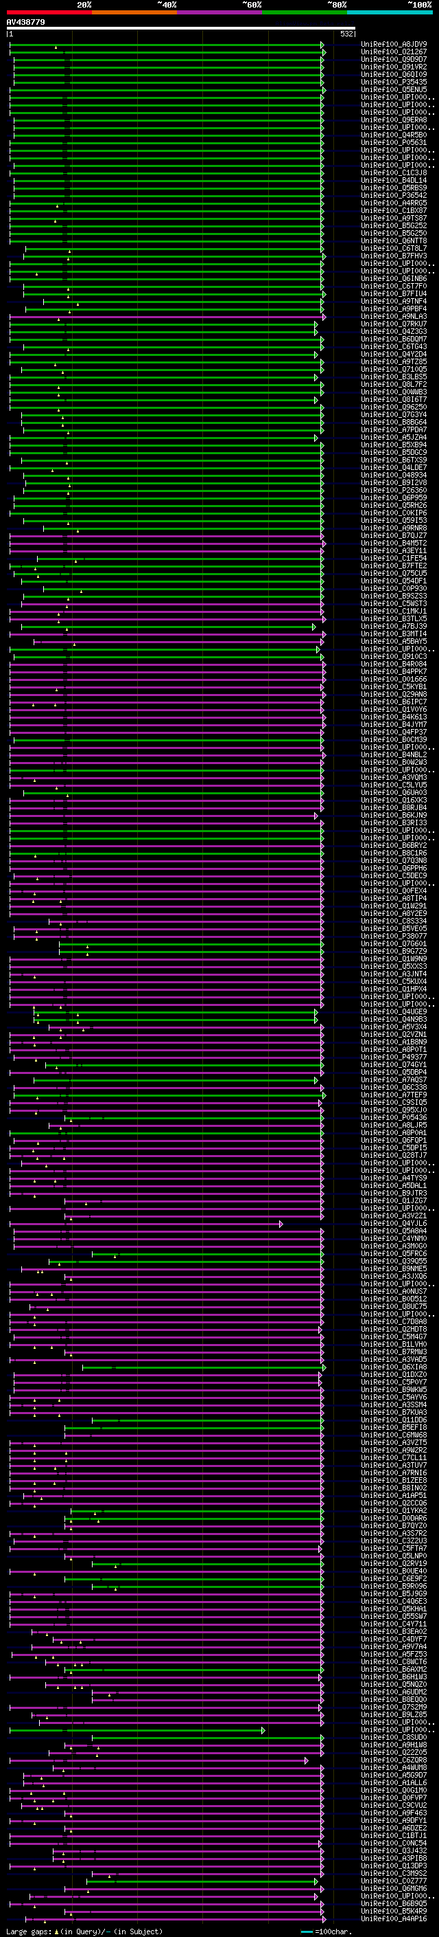Click the UniRef100_P49377 label
The height and width of the screenshot is (1937, 439).
(x=394, y=1057)
